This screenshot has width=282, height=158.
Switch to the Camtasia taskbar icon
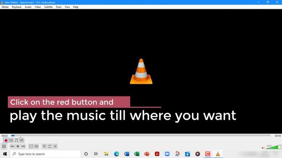click(208, 154)
